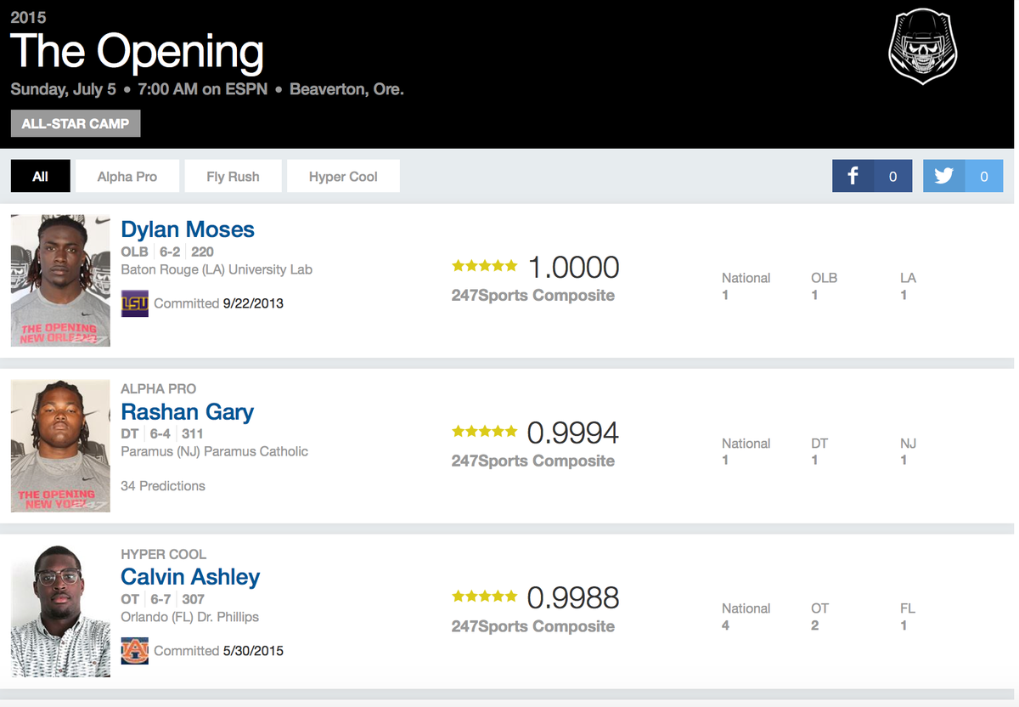Click the star rating beside Rashan Gary

click(x=484, y=431)
